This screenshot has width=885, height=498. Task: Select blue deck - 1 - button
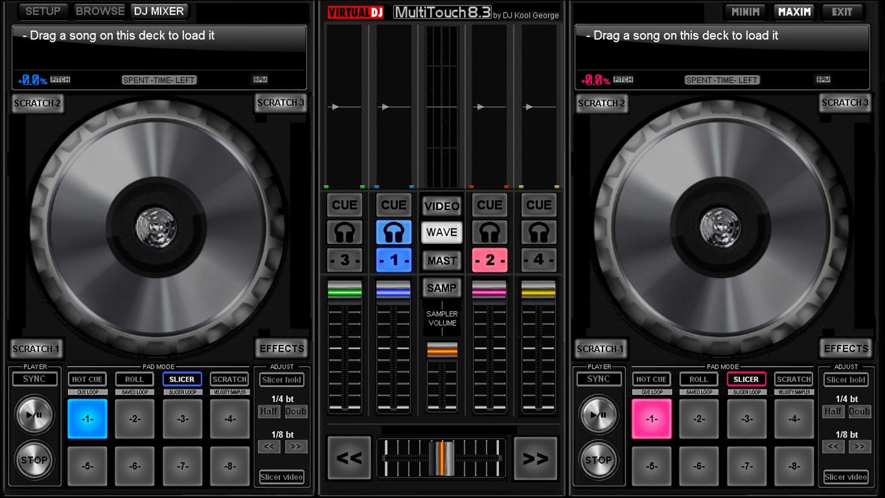tap(393, 260)
